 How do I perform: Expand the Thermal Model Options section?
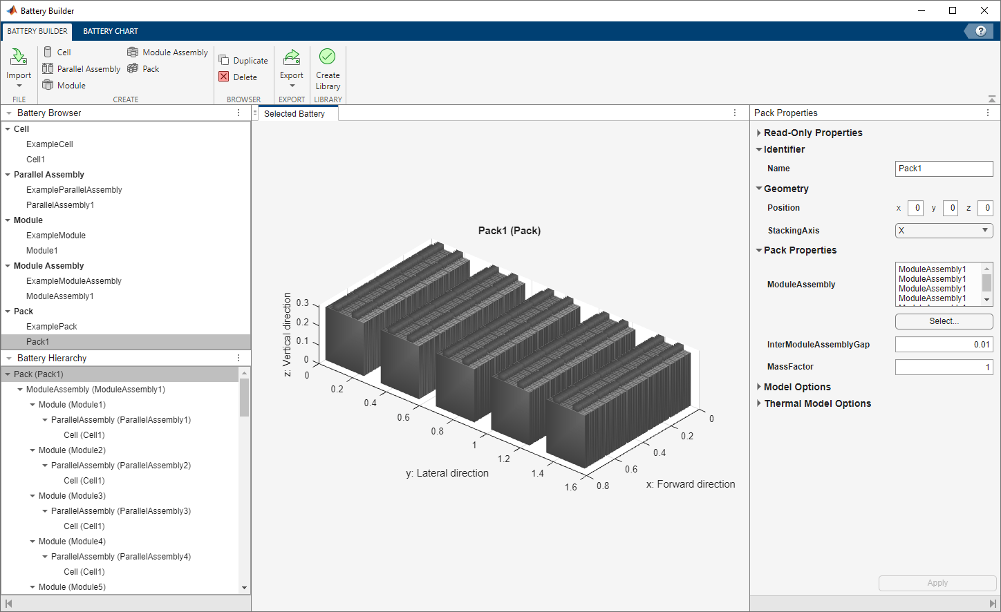click(x=759, y=404)
